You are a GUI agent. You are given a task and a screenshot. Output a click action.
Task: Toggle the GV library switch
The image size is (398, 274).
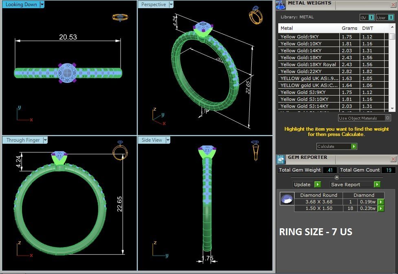coord(371,18)
